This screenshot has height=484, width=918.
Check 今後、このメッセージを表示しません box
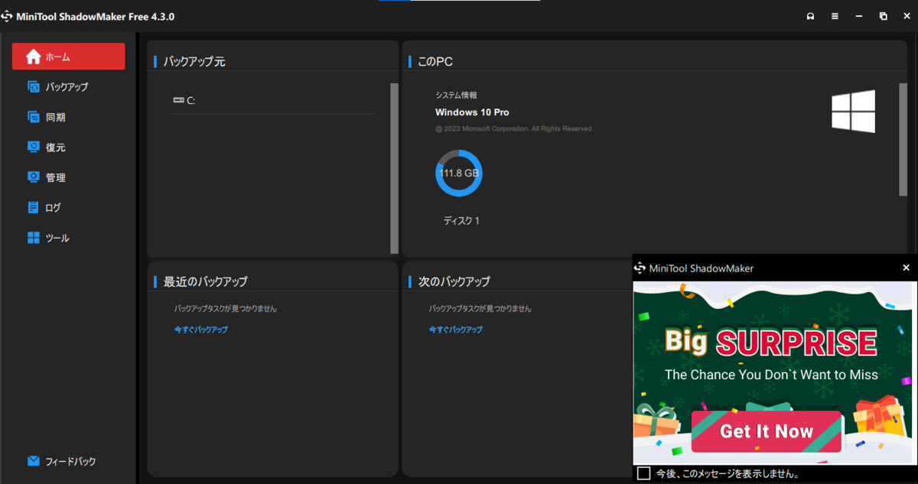[644, 474]
